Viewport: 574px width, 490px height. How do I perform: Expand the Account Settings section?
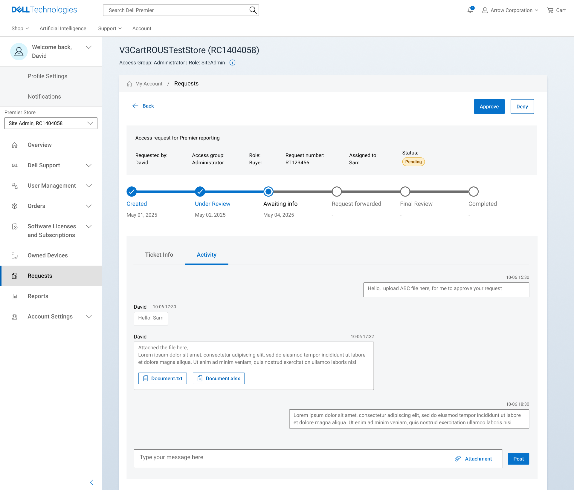(89, 316)
